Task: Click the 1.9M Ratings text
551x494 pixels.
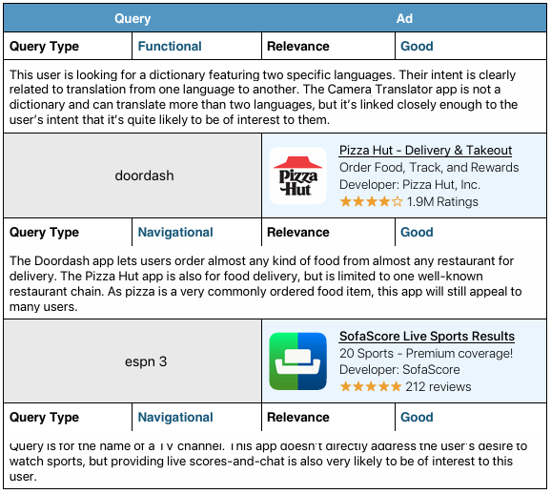Action: [442, 202]
